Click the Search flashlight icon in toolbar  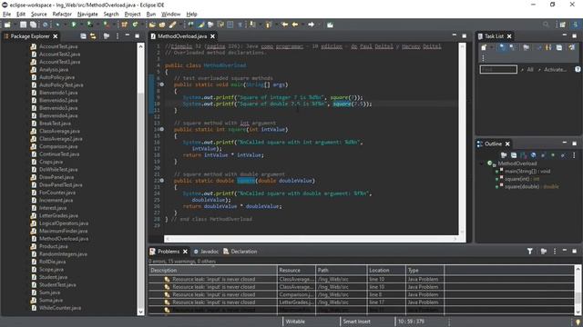(172, 25)
